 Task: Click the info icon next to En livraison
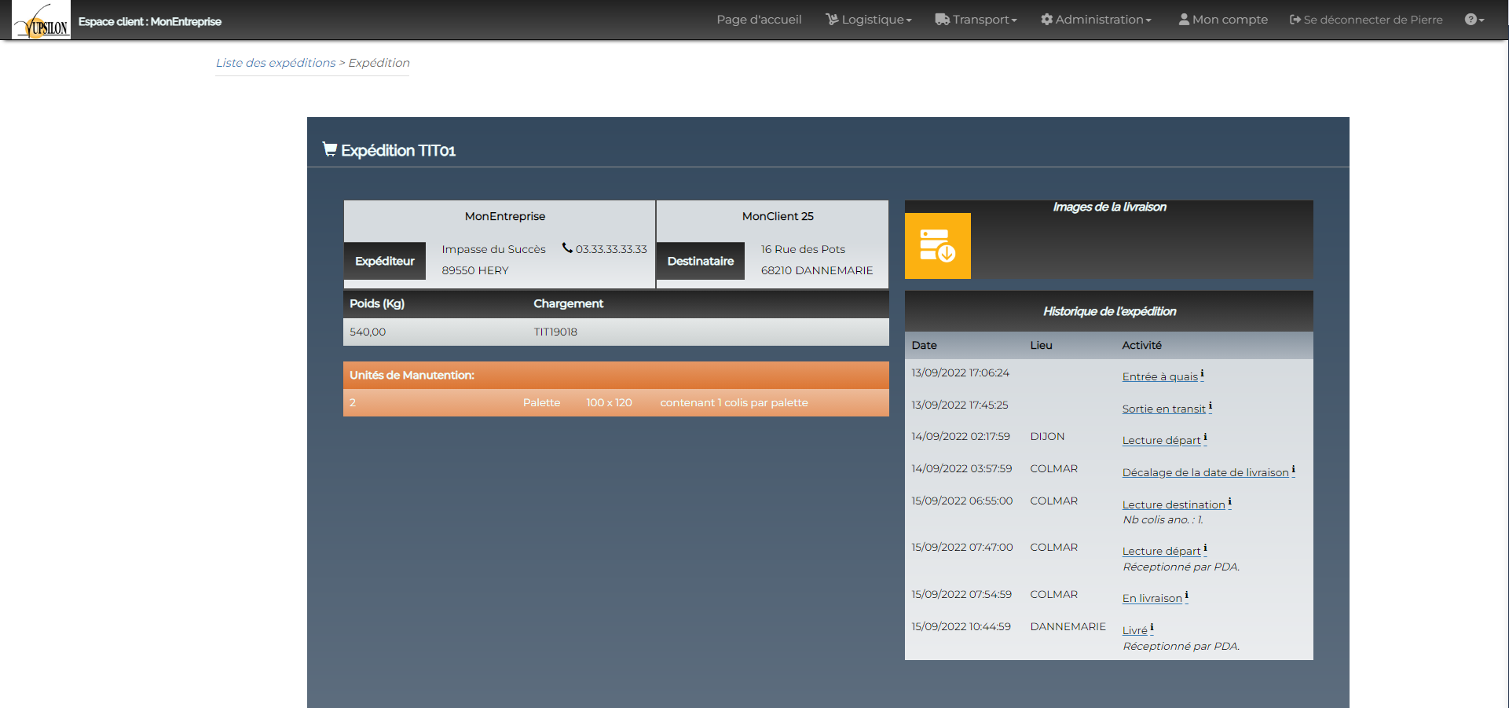(x=1186, y=596)
